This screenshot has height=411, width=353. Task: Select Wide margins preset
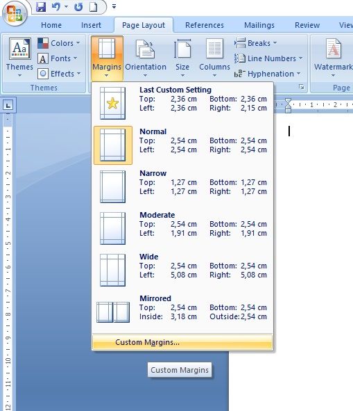pyautogui.click(x=182, y=270)
